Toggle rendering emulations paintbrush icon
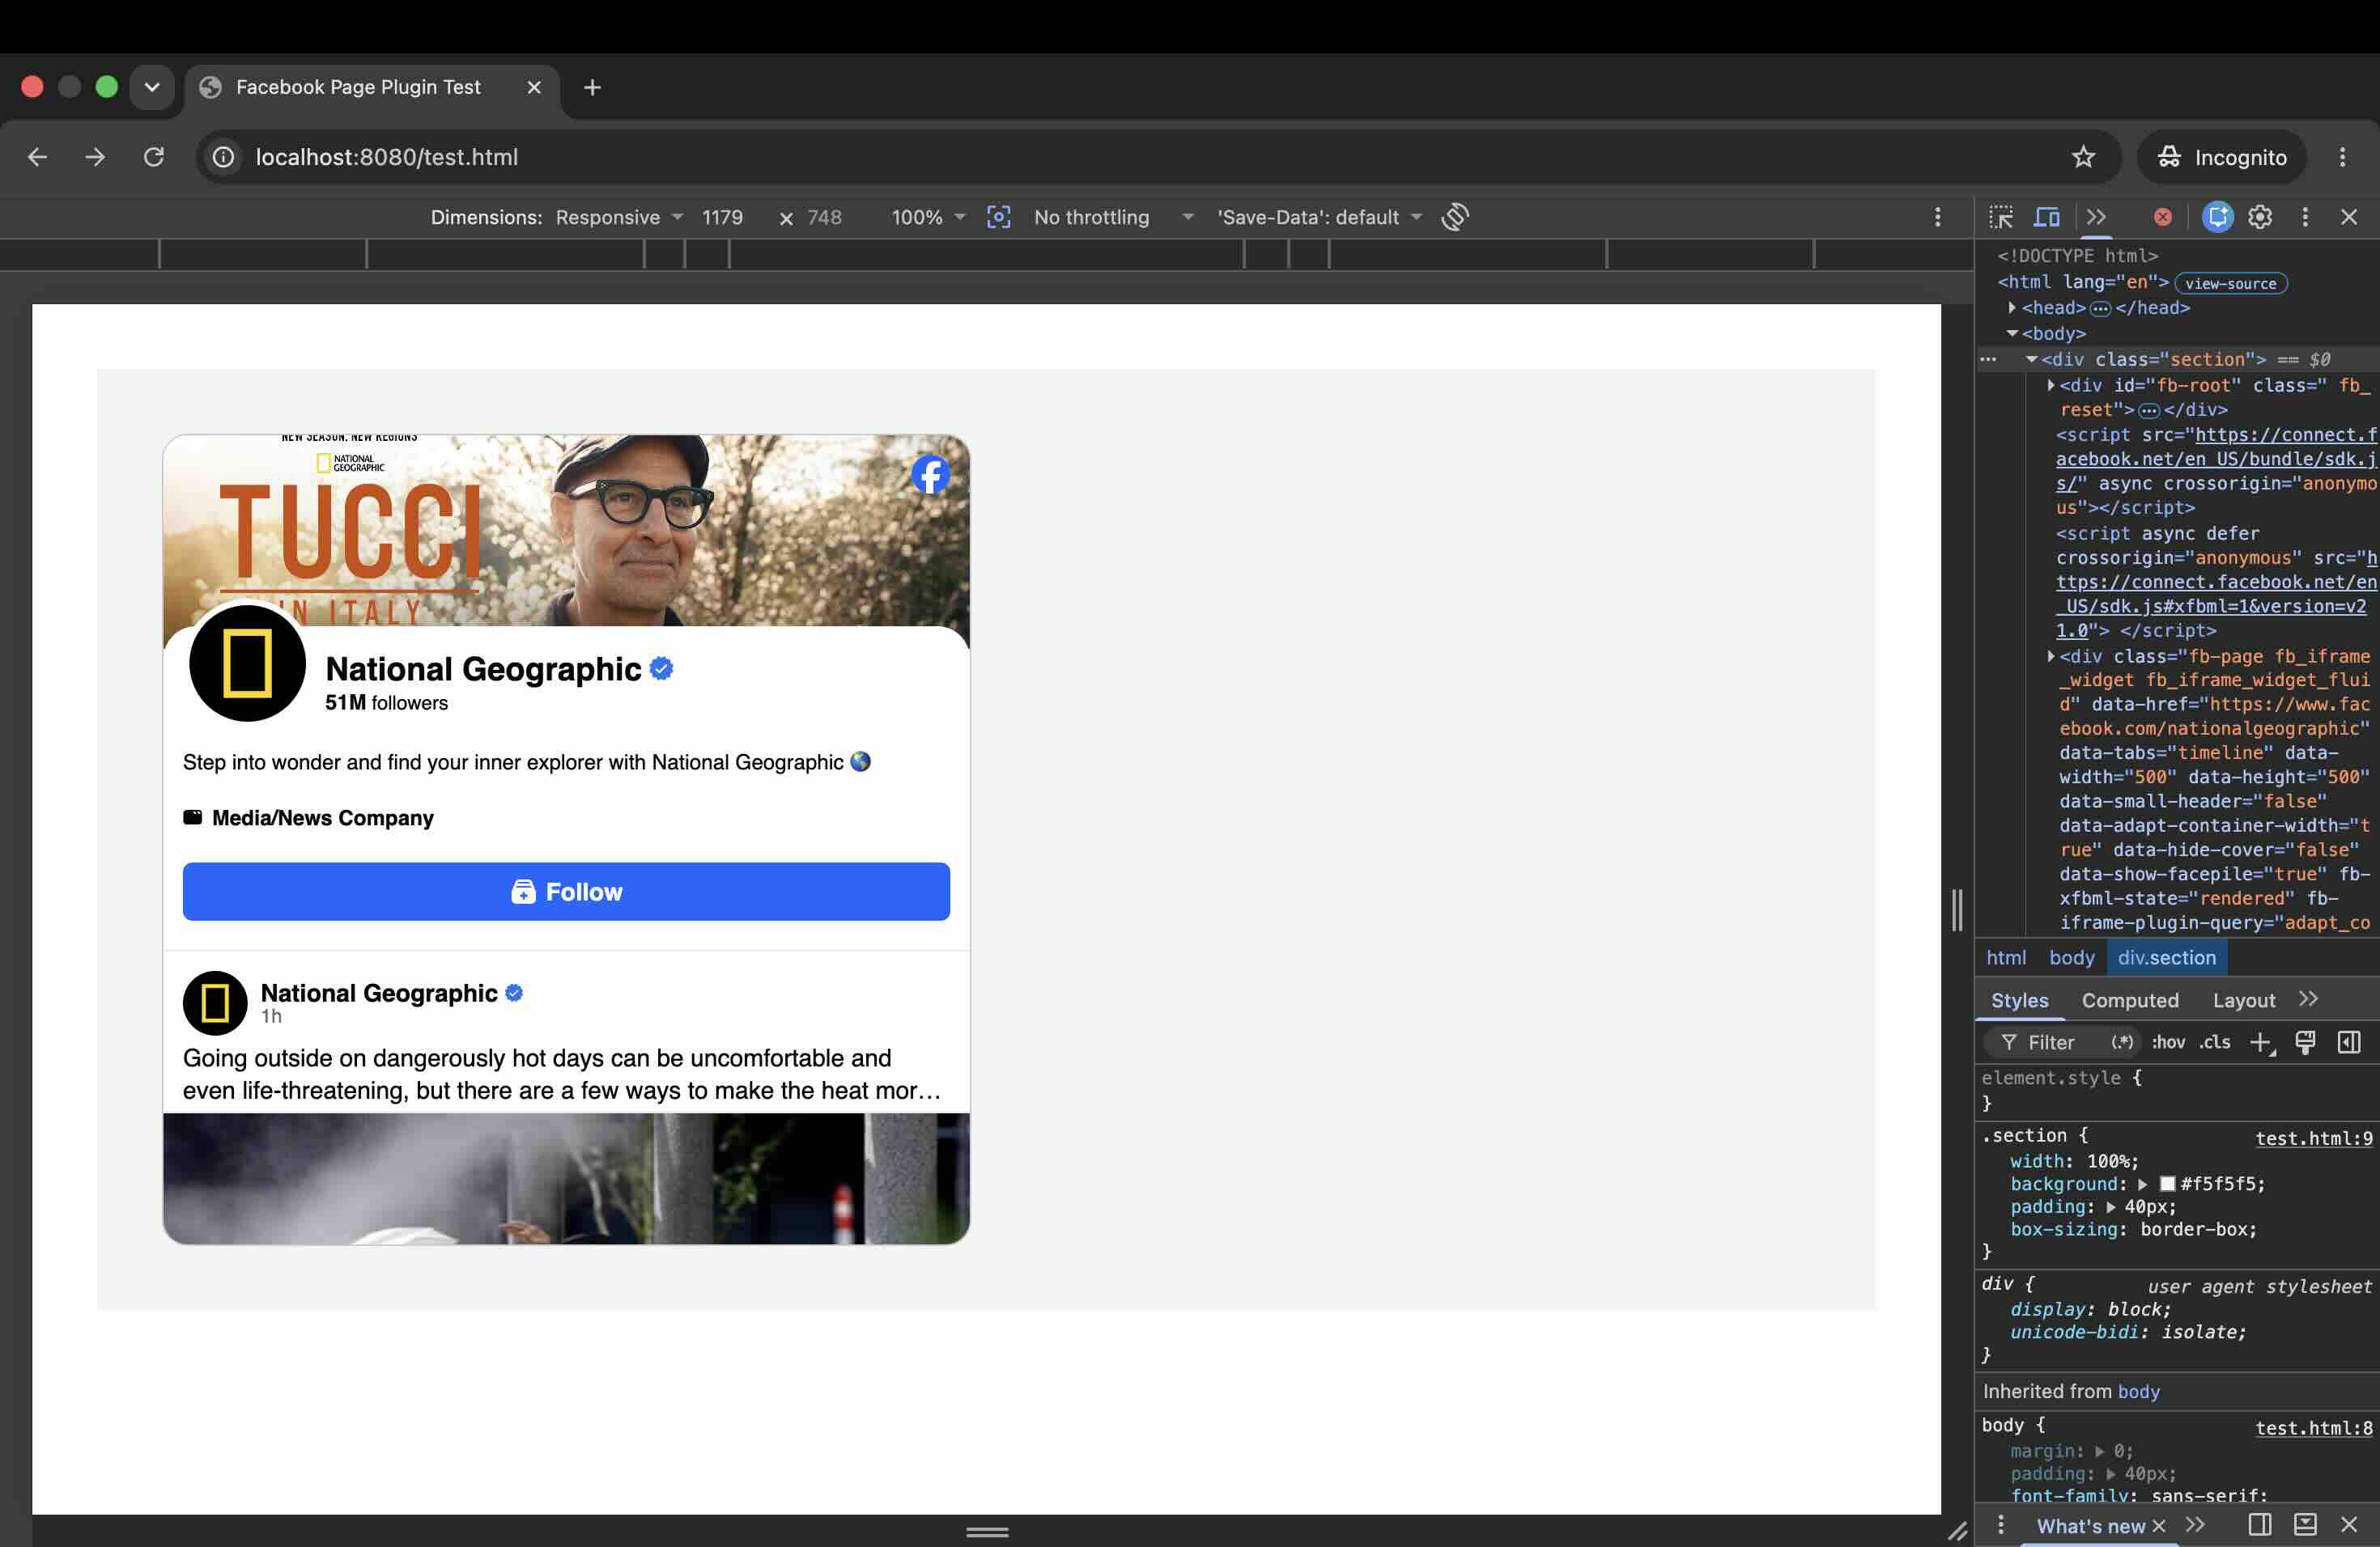2380x1547 pixels. 2305,1042
